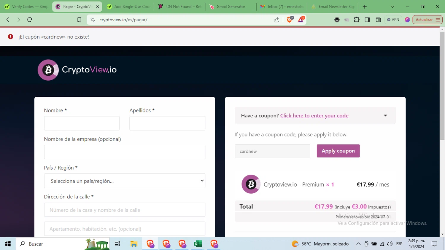Close the Pagar - CryptoView tab
The height and width of the screenshot is (250, 445).
point(98,7)
